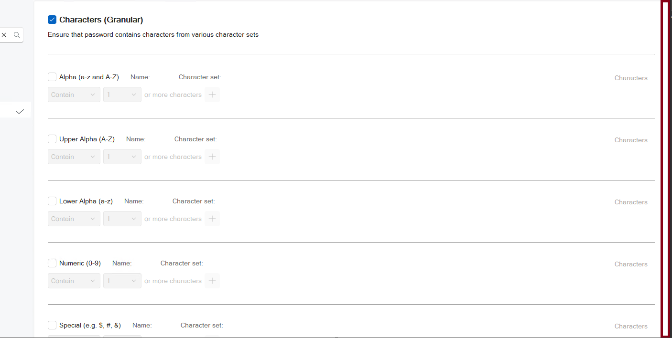Click the plus icon in the Numeric row
This screenshot has height=338, width=672.
[x=212, y=281]
